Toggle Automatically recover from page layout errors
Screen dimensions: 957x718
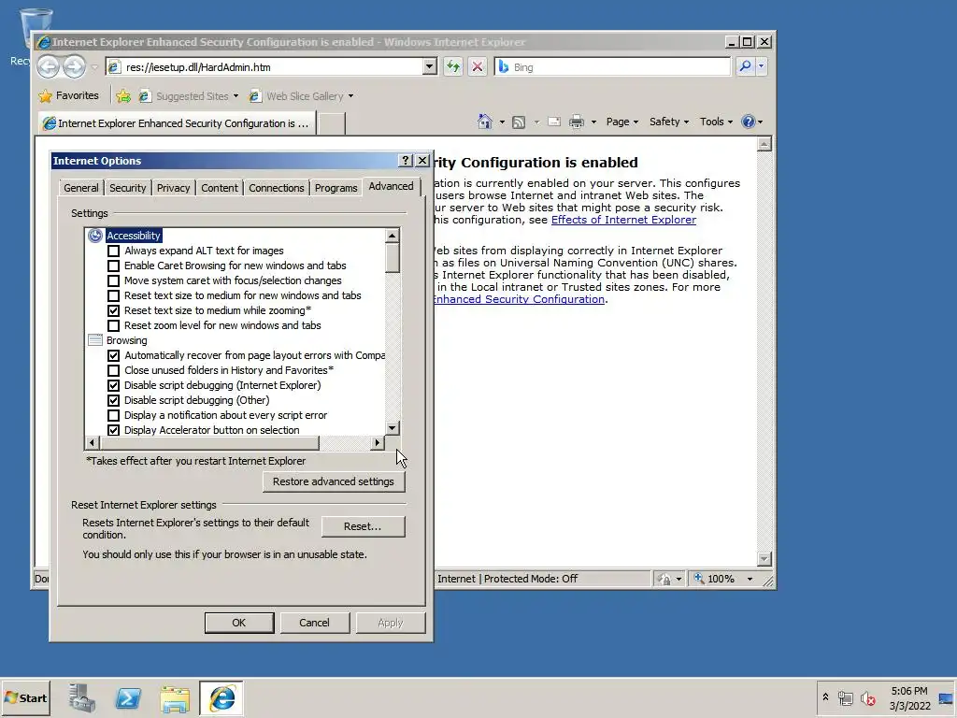click(x=113, y=355)
